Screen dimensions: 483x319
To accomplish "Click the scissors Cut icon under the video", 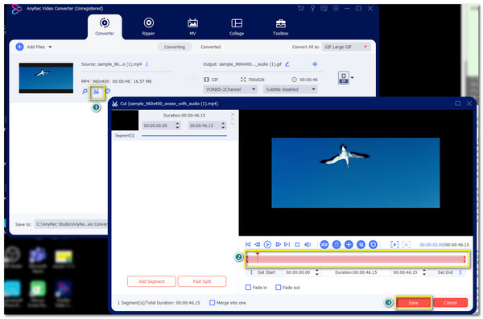I will click(97, 92).
